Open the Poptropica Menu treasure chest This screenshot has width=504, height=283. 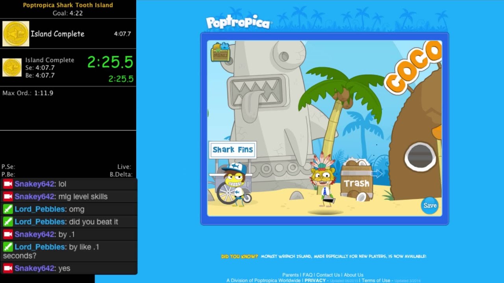(x=220, y=52)
